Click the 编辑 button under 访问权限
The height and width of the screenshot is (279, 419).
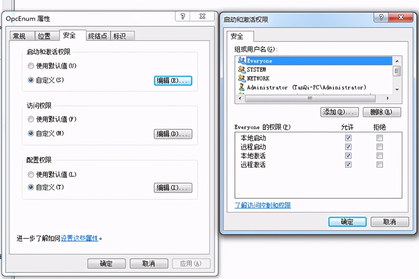[x=173, y=134]
